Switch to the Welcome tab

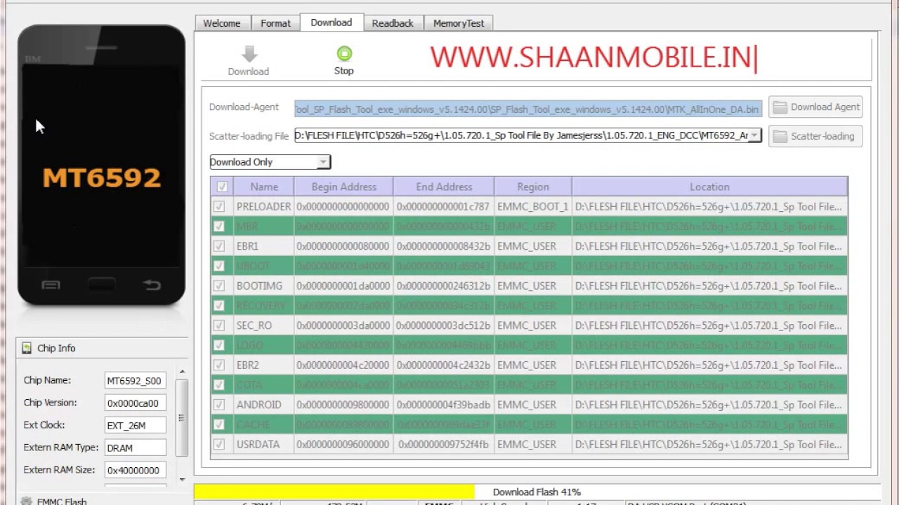(222, 23)
